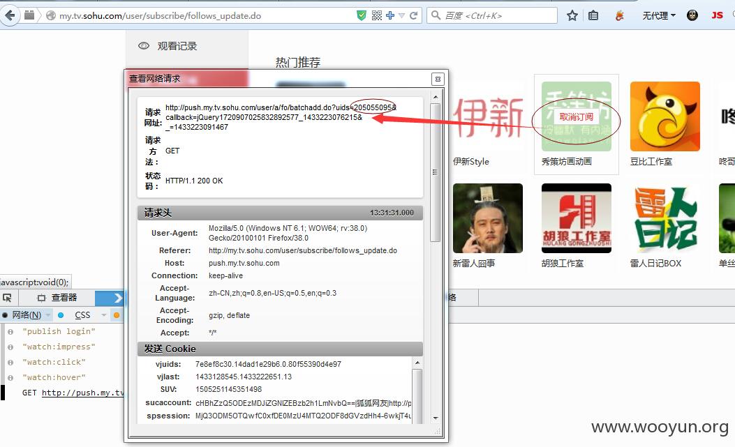Click the 秀策坊画动画 channel name link
Image resolution: width=735 pixels, height=447 pixels.
tap(566, 162)
